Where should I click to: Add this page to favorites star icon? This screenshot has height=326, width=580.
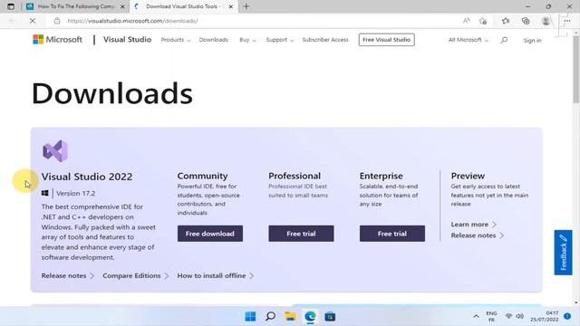click(483, 21)
